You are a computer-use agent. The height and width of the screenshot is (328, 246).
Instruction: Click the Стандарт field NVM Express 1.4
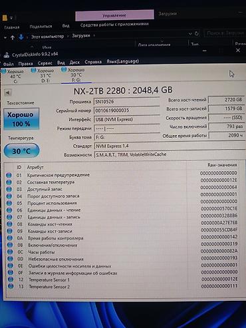tap(170, 146)
